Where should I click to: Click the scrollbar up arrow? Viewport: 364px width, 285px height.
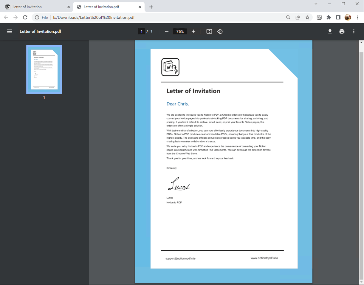[x=362, y=43]
